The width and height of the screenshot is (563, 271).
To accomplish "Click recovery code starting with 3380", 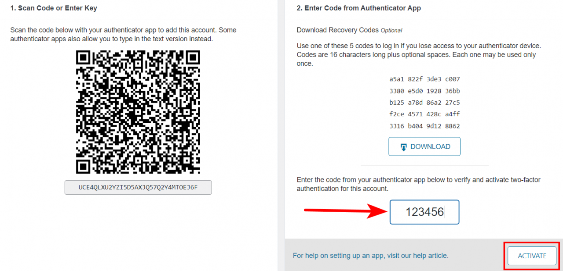I will pyautogui.click(x=424, y=91).
